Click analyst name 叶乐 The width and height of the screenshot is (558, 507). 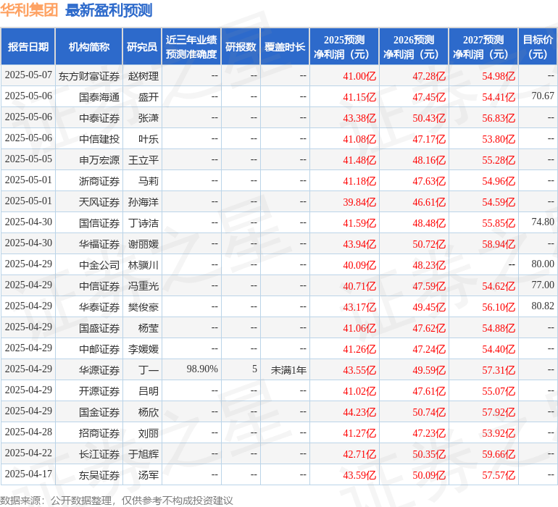click(149, 139)
